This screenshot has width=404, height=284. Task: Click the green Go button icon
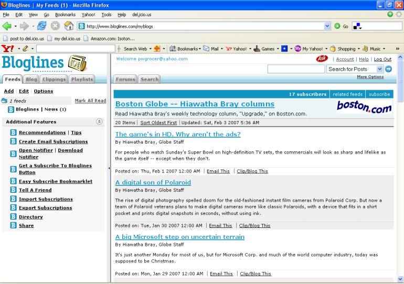tap(337, 26)
